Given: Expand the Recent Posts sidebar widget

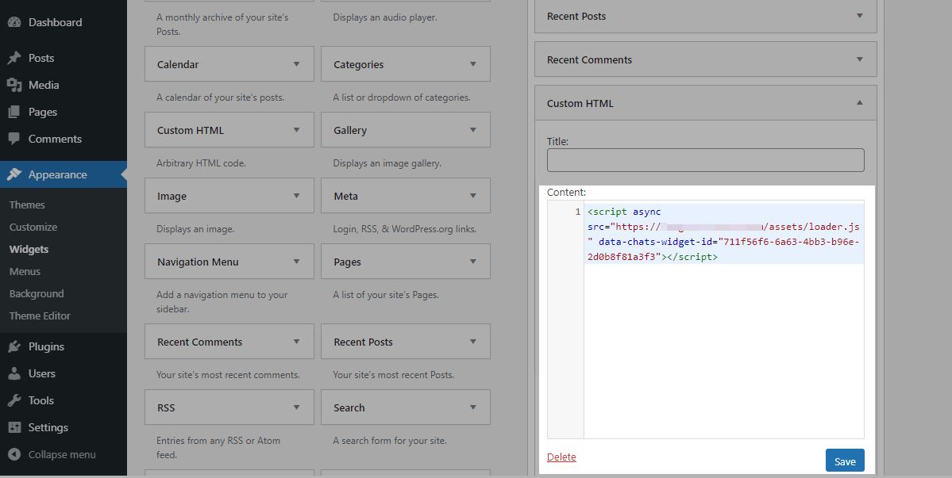Looking at the screenshot, I should coord(859,16).
